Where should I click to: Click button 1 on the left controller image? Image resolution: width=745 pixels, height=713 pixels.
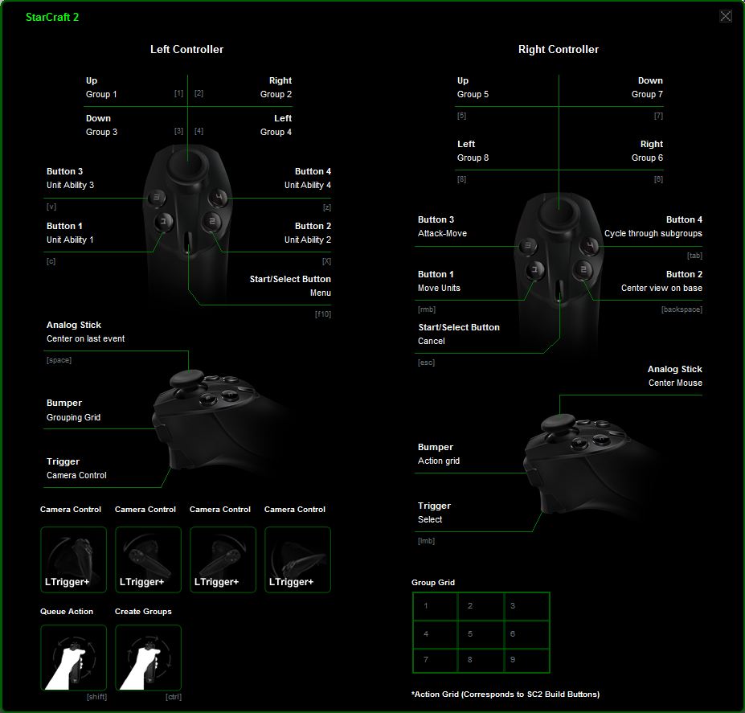point(163,222)
